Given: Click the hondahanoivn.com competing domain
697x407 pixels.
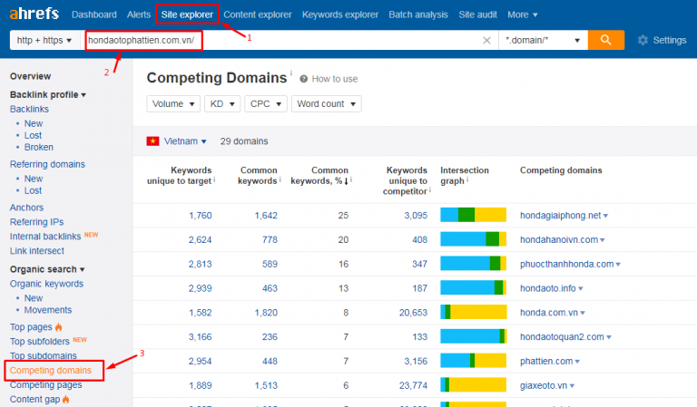Looking at the screenshot, I should pyautogui.click(x=559, y=239).
